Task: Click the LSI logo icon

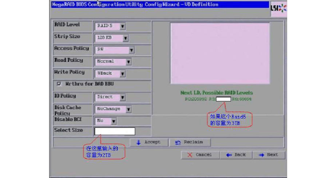Action: tap(279, 8)
